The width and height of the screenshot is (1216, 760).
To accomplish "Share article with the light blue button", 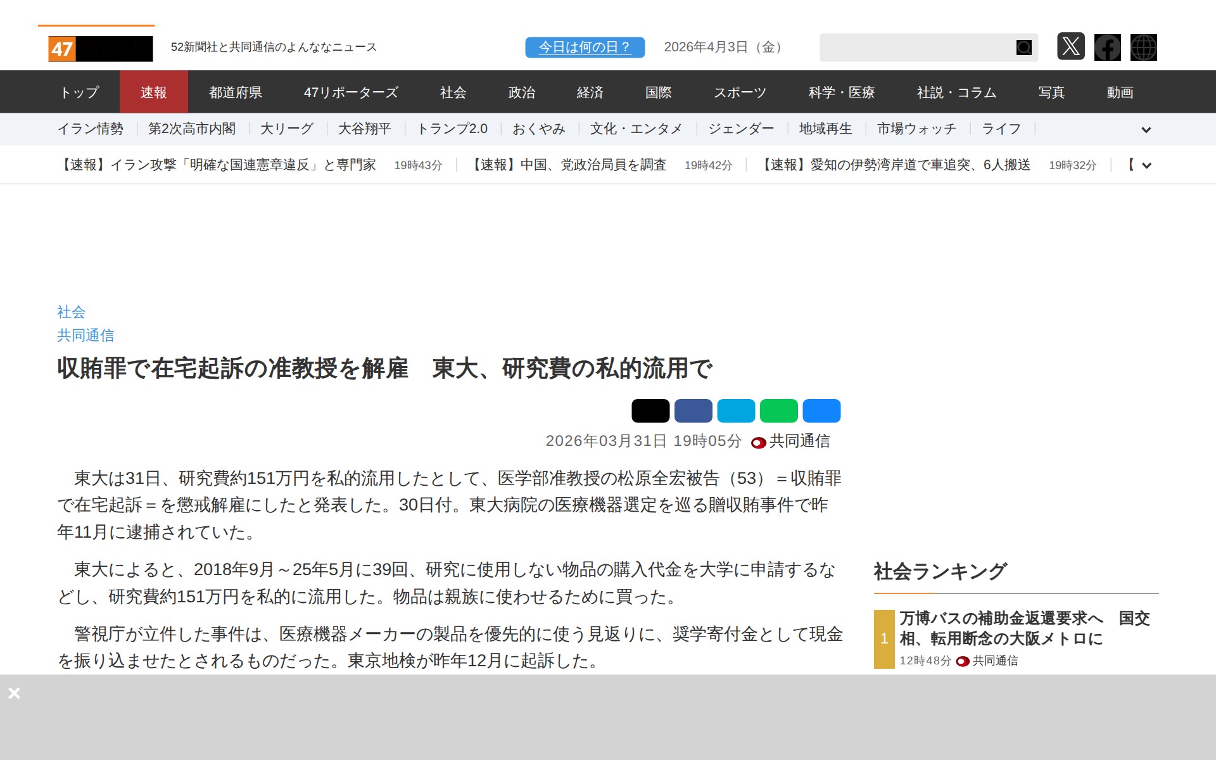I will (736, 411).
